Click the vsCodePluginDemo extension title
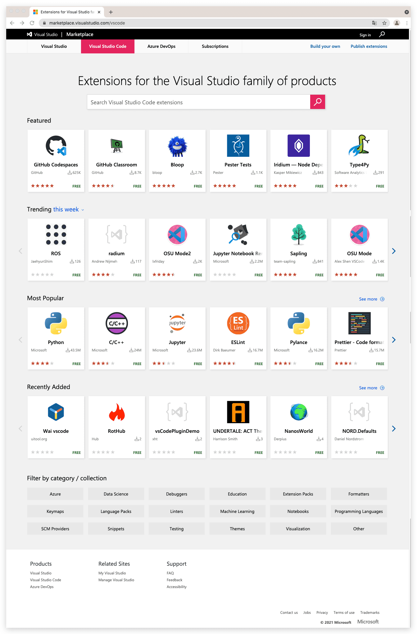Image resolution: width=417 pixels, height=634 pixels. click(x=177, y=431)
